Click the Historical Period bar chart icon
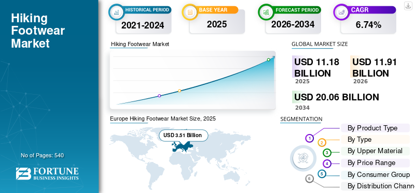 tap(116, 12)
